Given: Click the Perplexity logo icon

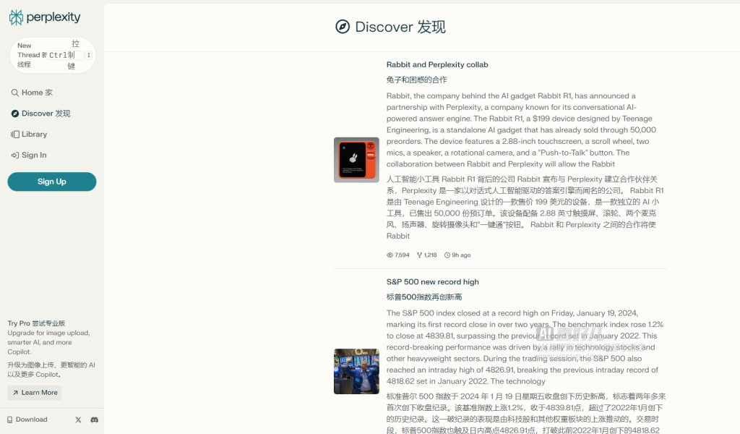Looking at the screenshot, I should coord(16,17).
